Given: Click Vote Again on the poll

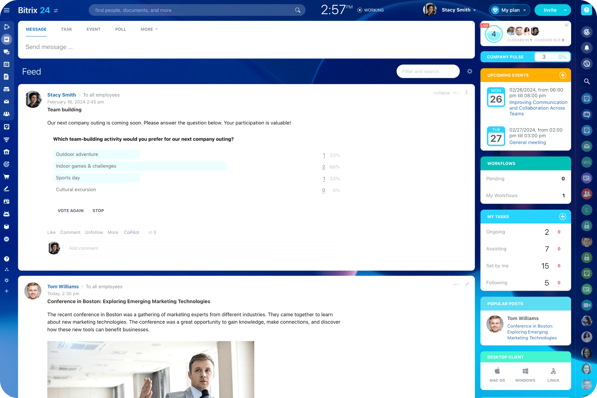Looking at the screenshot, I should pyautogui.click(x=70, y=211).
